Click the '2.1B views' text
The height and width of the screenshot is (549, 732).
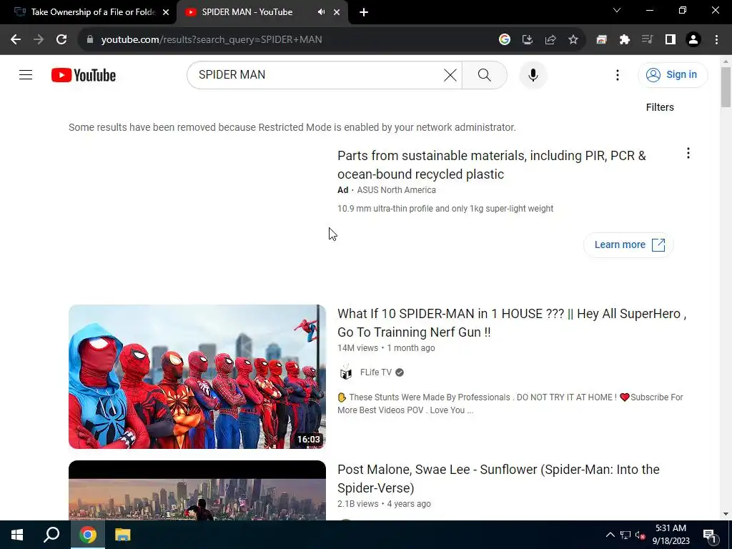coord(357,504)
